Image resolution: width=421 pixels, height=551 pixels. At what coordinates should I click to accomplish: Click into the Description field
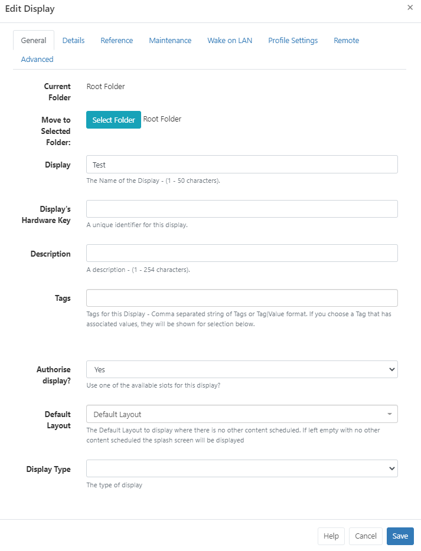coord(241,253)
